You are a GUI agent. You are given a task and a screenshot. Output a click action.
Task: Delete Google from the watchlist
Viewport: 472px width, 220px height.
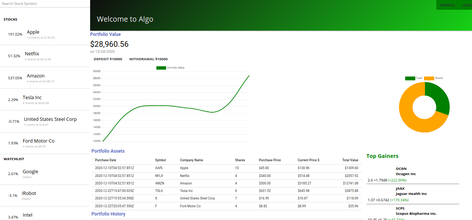(27, 177)
